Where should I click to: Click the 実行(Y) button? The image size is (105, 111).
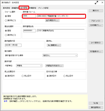[96, 11]
